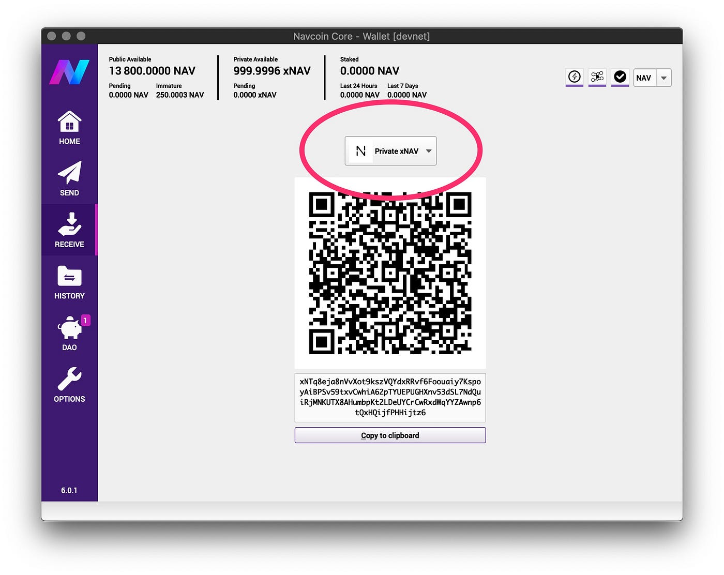
Task: Open the NAV currency unit dropdown
Action: point(652,78)
